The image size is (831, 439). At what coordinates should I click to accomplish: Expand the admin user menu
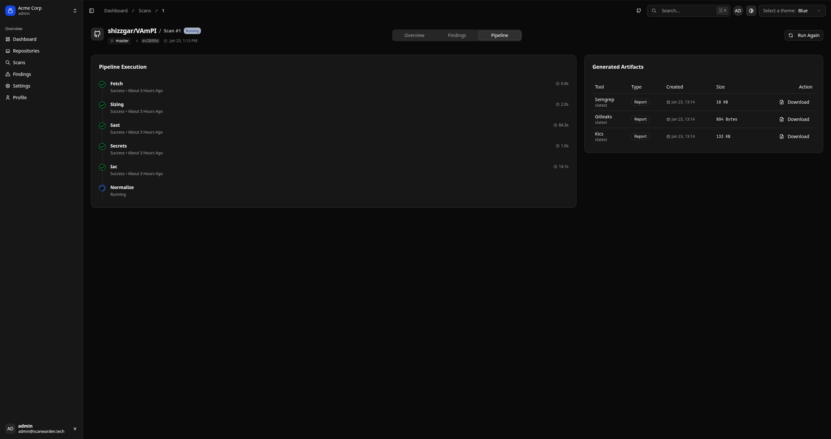pos(75,429)
